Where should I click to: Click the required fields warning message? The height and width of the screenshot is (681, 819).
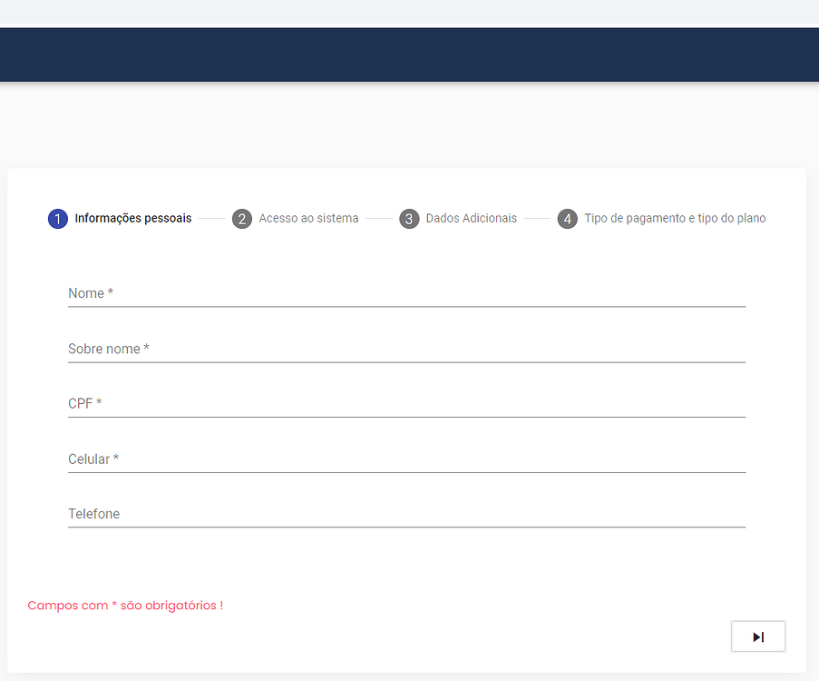tap(125, 605)
